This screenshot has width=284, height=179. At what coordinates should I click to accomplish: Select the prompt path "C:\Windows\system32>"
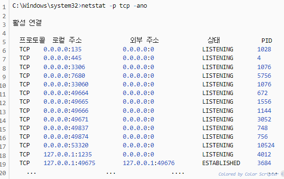(47, 6)
